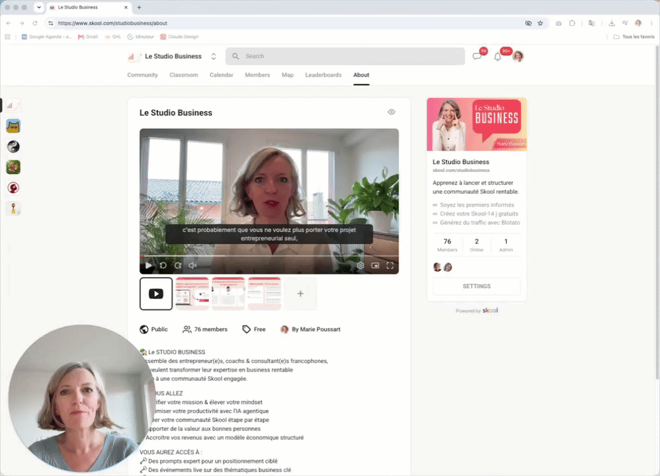The width and height of the screenshot is (660, 476).
Task: Play the intro video
Action: pos(148,266)
